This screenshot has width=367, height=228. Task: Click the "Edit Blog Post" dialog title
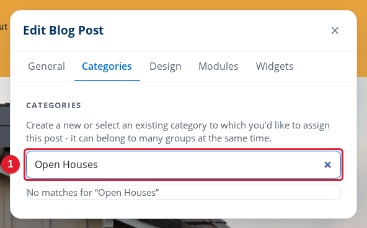[63, 30]
